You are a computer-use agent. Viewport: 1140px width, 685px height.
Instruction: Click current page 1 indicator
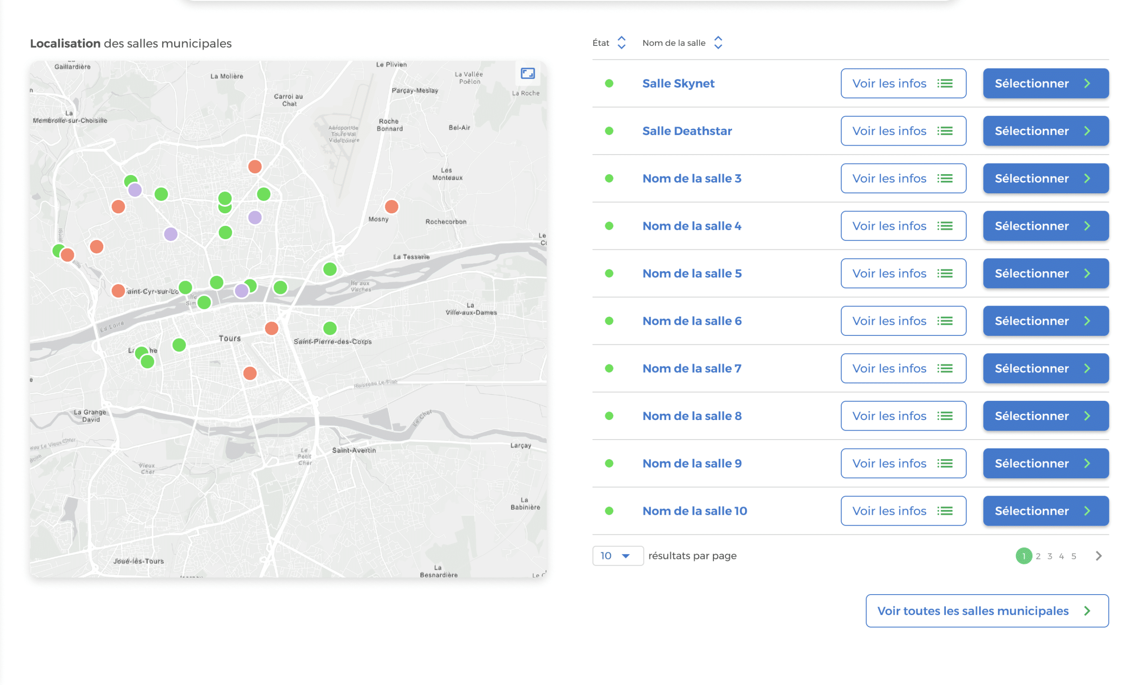click(x=1023, y=556)
